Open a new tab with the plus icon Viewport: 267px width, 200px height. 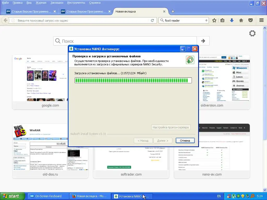(173, 11)
